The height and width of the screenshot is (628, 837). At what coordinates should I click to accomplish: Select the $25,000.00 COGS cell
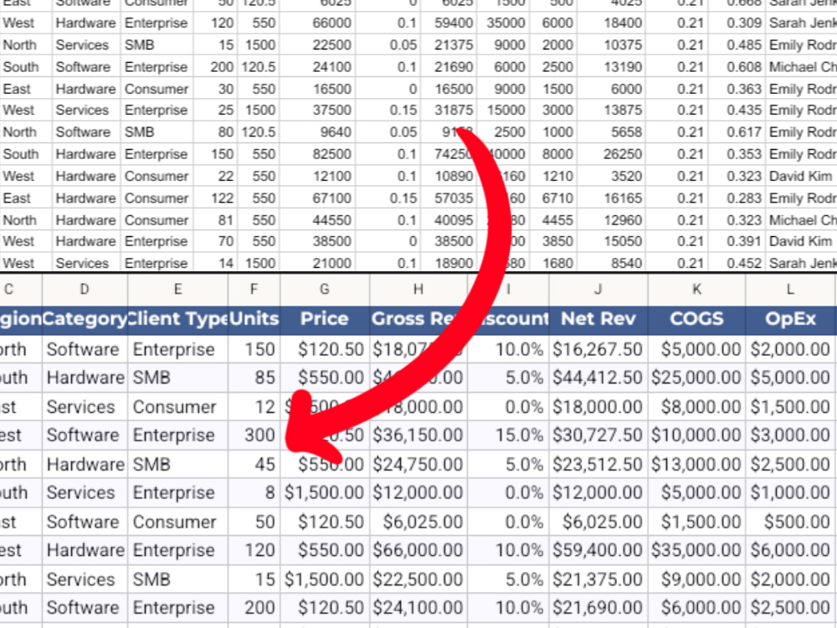click(x=696, y=378)
